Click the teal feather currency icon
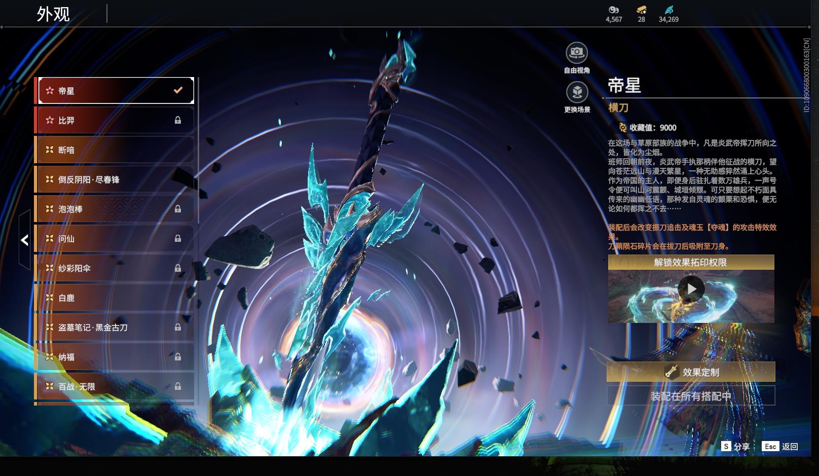819x476 pixels. [x=668, y=10]
